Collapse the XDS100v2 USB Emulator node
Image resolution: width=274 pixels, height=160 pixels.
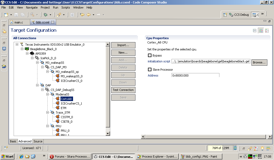pos(17,44)
